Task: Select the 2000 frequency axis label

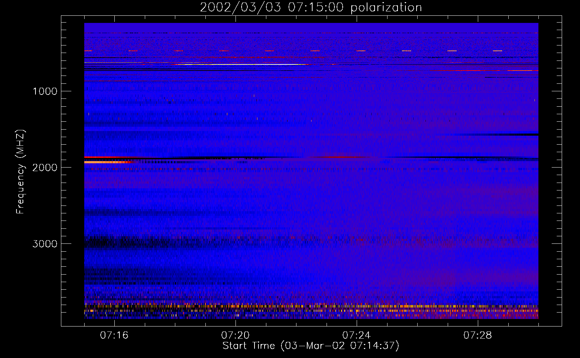Action: (45, 168)
